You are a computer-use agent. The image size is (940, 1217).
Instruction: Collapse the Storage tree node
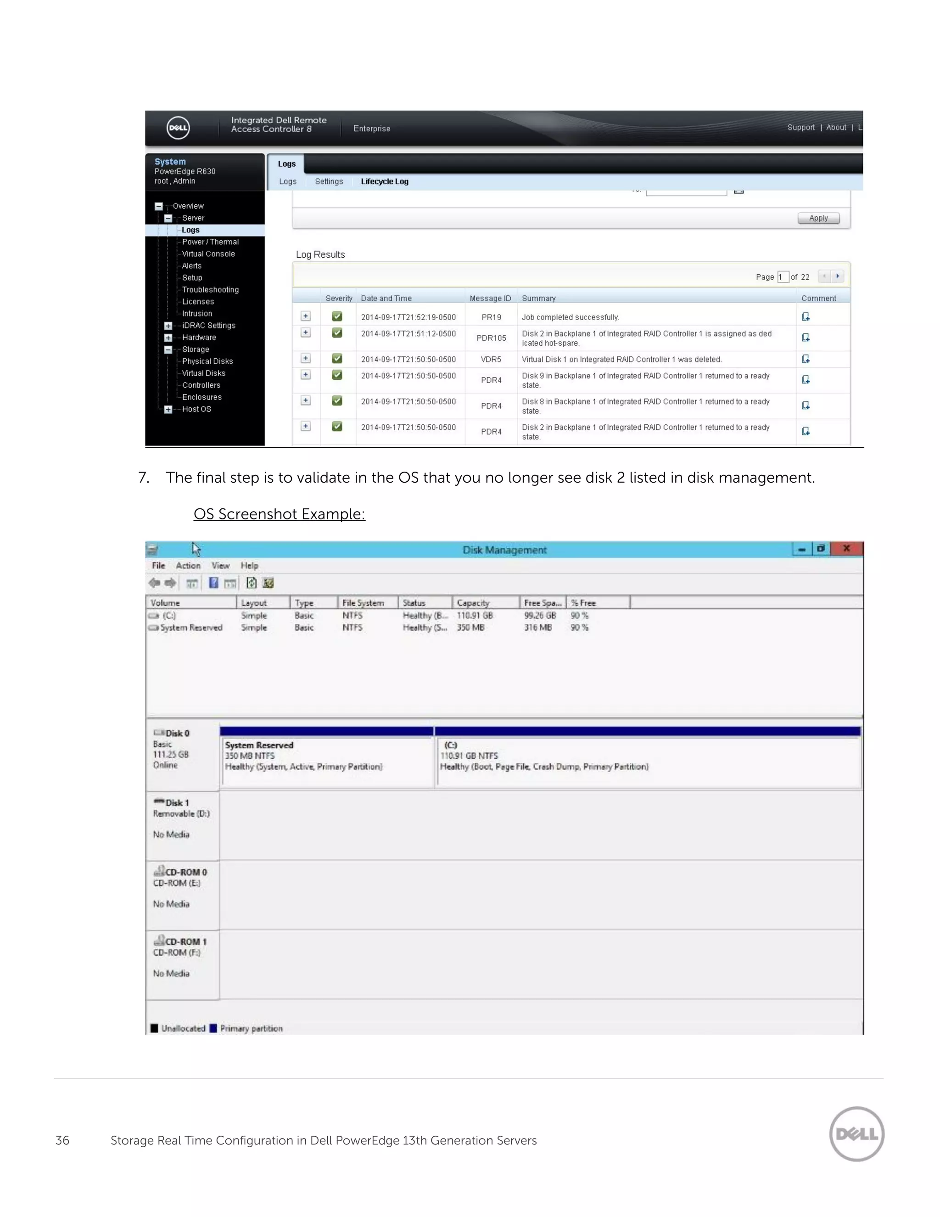[168, 350]
